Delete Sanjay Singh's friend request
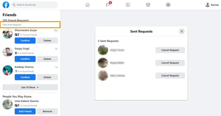 coord(47,59)
